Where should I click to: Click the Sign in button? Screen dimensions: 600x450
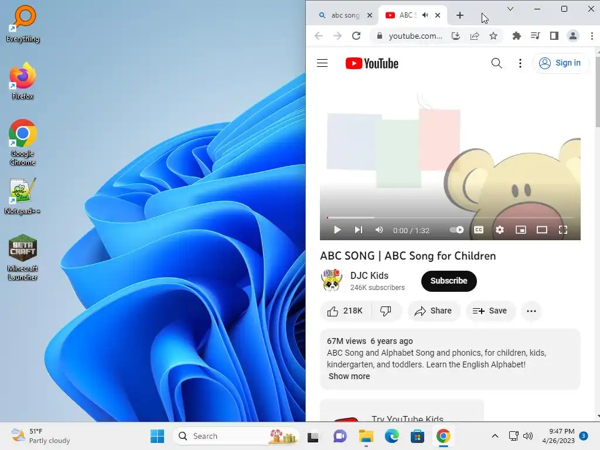pos(560,63)
